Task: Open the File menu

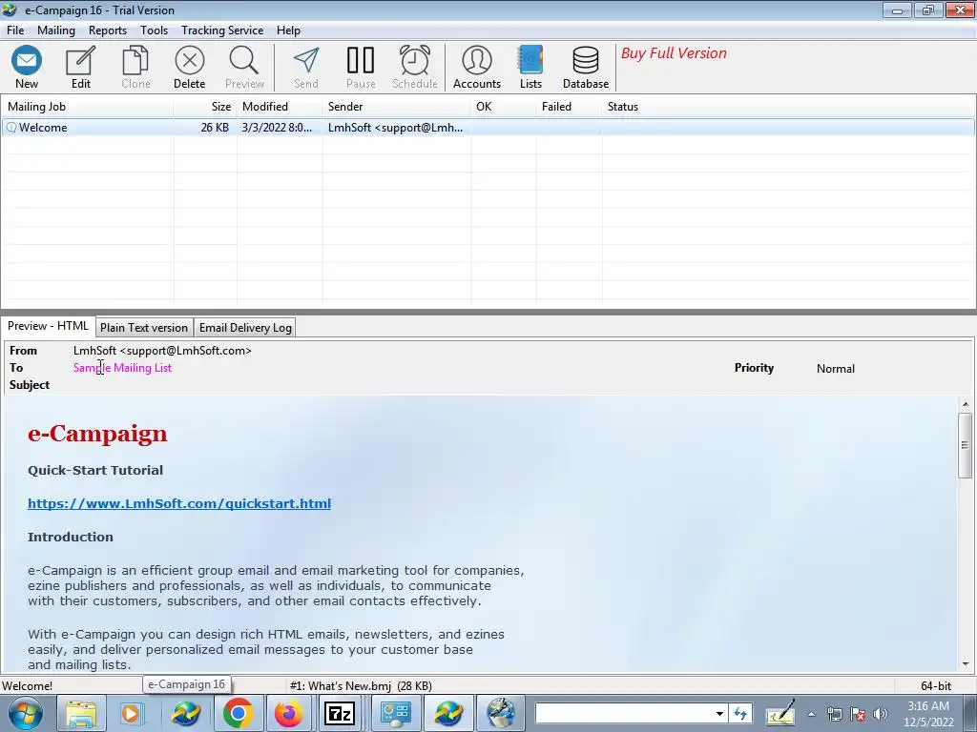Action: 15,30
